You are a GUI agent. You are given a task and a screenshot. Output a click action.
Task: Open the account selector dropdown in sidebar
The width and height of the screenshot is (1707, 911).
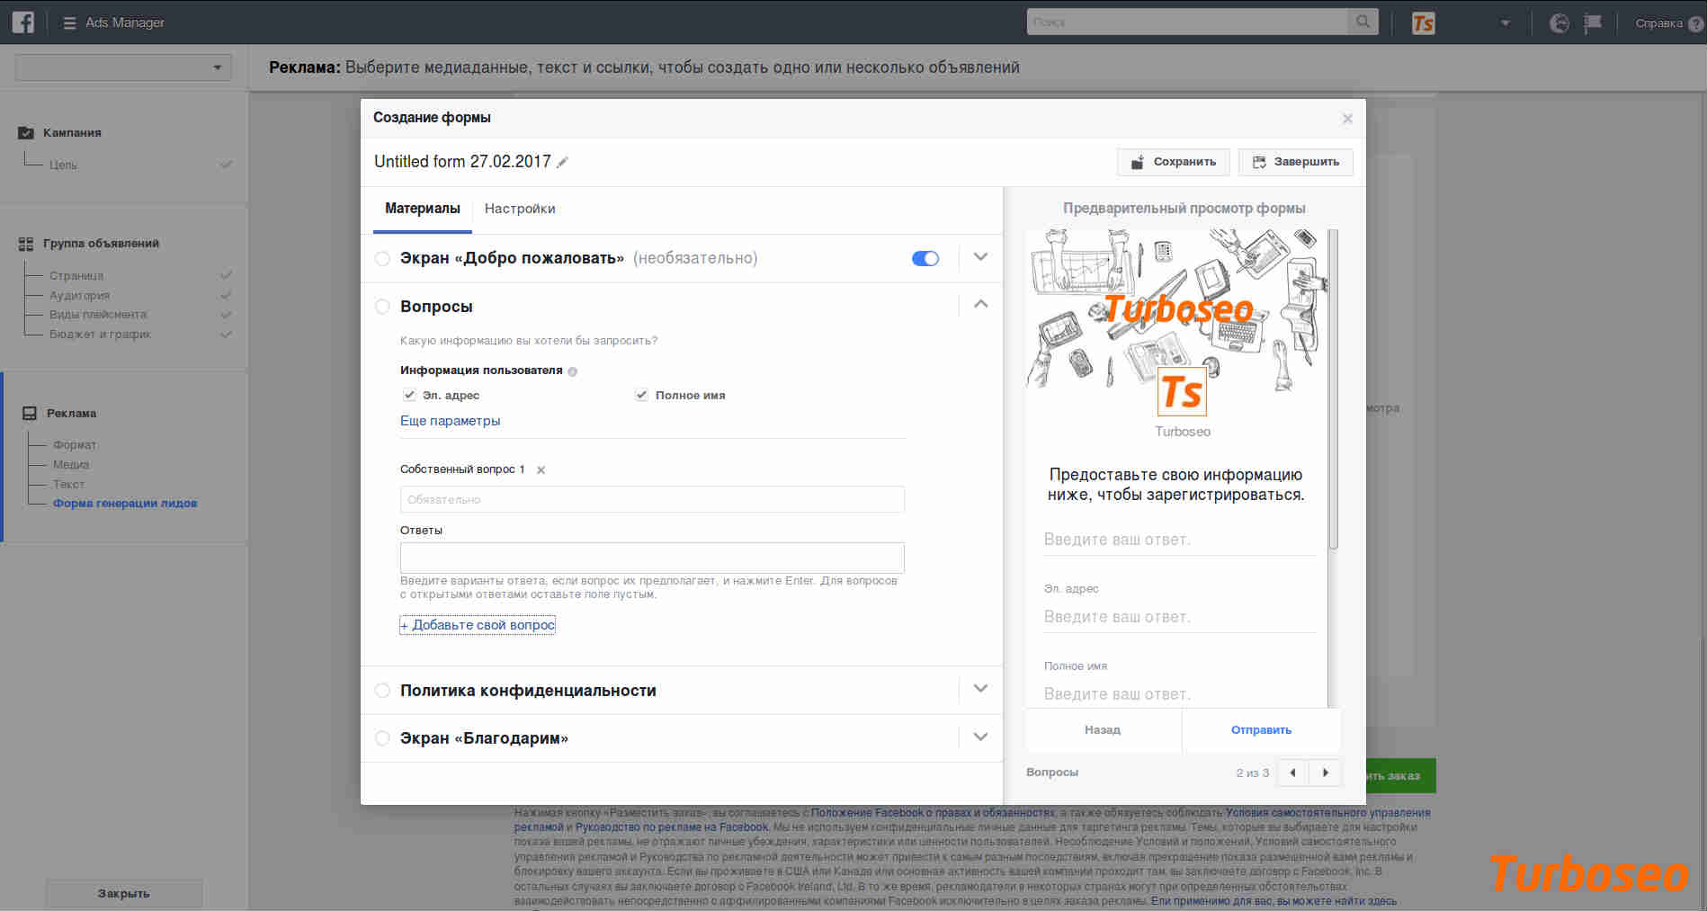[123, 67]
